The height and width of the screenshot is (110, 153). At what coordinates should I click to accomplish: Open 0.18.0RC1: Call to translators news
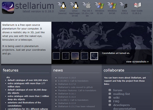pyautogui.click(x=73, y=81)
